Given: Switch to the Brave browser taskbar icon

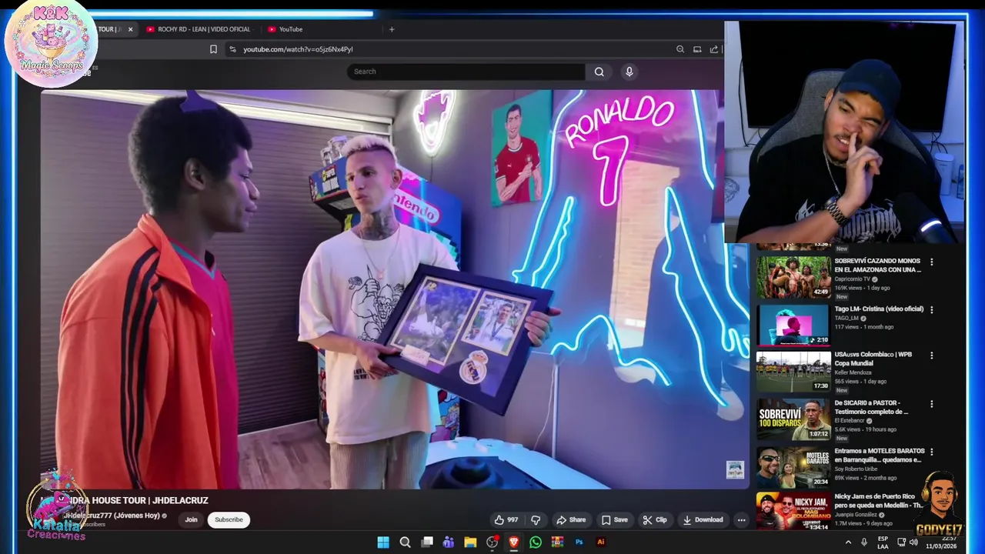Looking at the screenshot, I should (x=514, y=542).
